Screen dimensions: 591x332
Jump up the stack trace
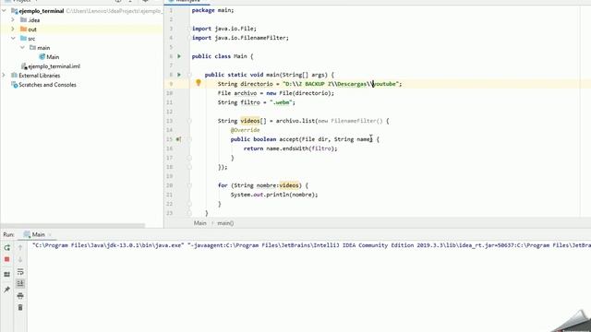pos(20,248)
